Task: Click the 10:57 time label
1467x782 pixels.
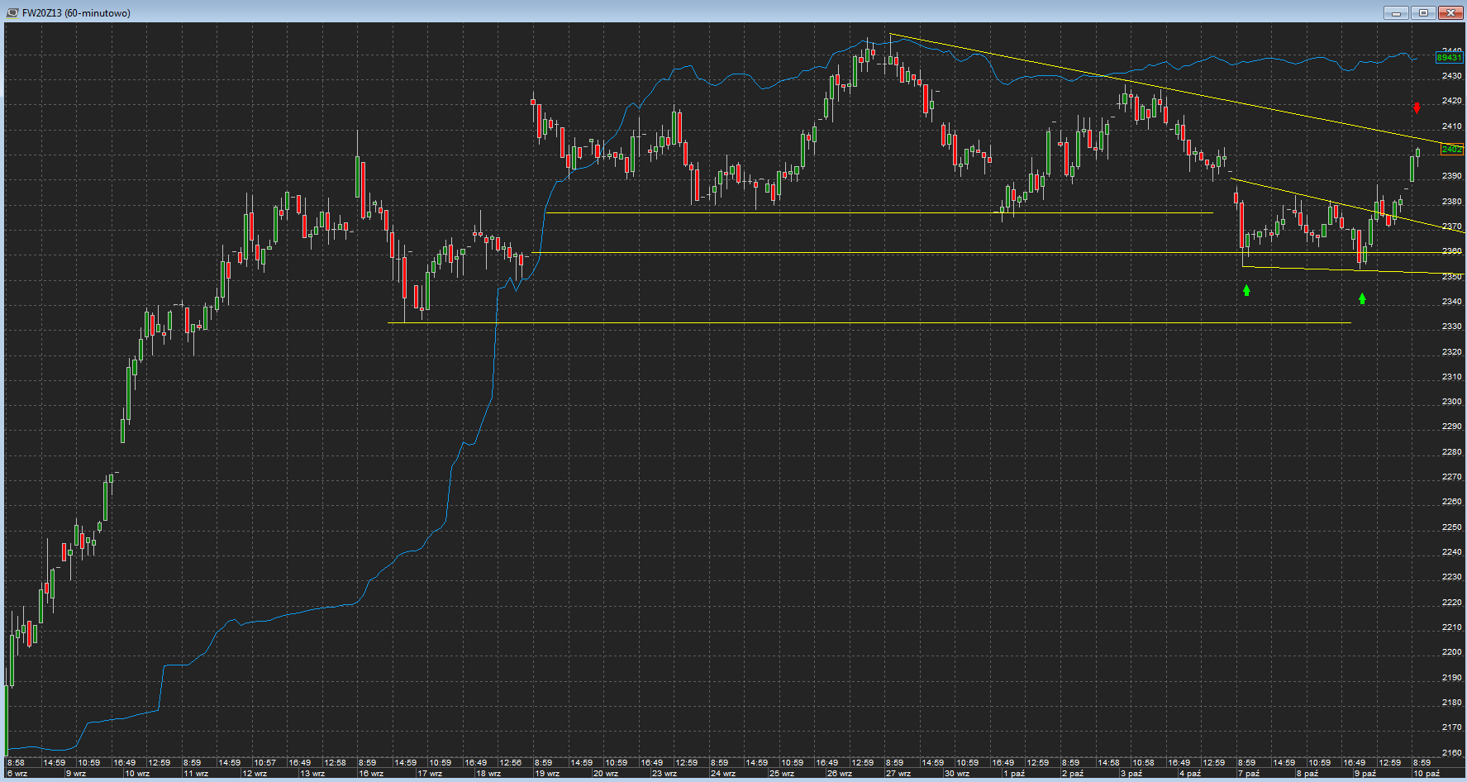Action: (x=264, y=763)
